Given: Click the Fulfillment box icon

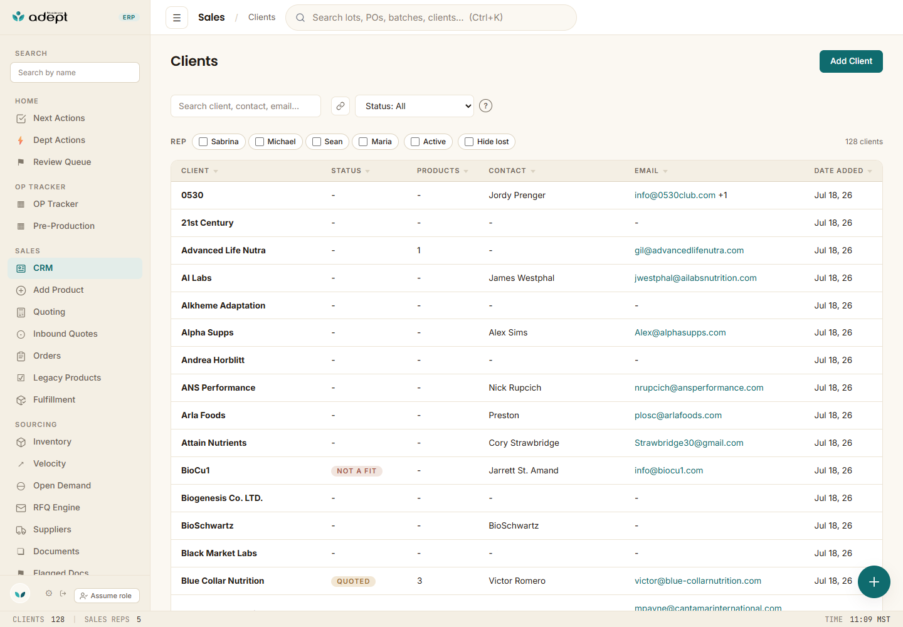Looking at the screenshot, I should tap(21, 400).
